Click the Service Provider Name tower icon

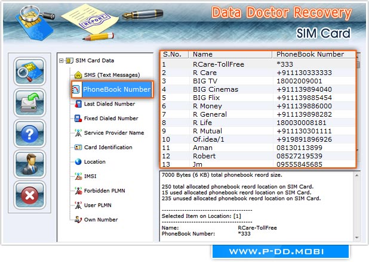click(78, 133)
